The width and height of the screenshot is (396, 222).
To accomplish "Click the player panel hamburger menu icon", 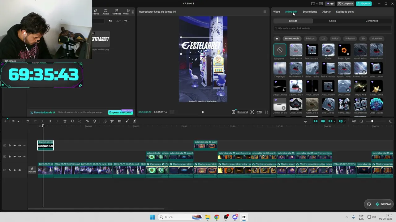I will pyautogui.click(x=265, y=12).
